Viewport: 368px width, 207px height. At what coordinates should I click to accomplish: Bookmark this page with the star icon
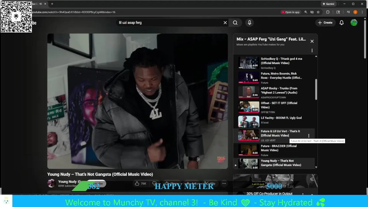pos(318,12)
